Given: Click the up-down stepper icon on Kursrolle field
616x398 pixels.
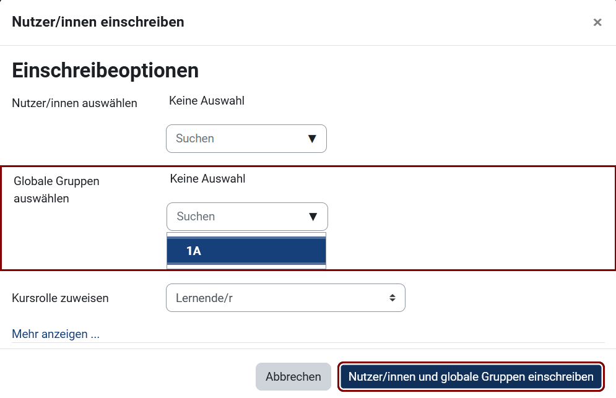Looking at the screenshot, I should click(392, 298).
